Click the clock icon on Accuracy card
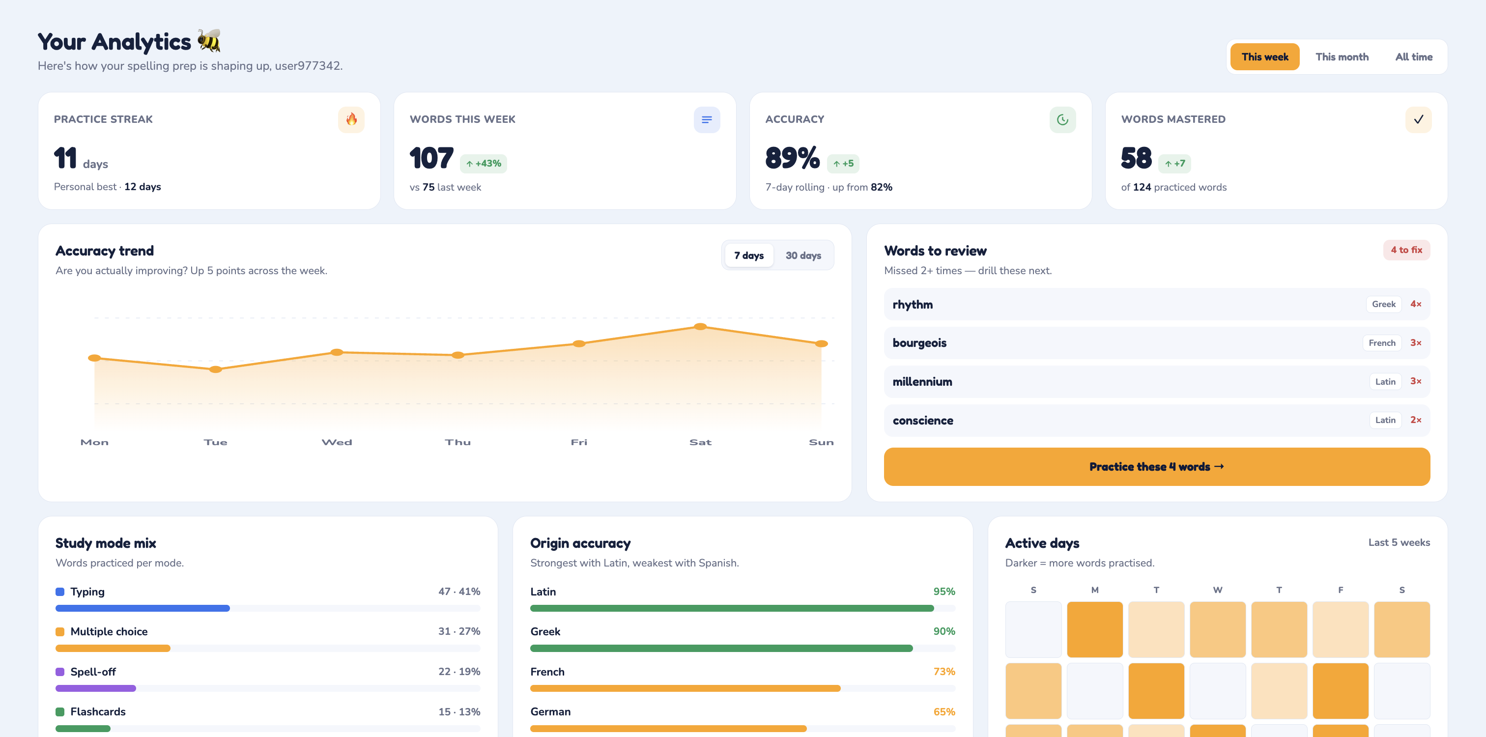This screenshot has height=737, width=1486. coord(1062,119)
